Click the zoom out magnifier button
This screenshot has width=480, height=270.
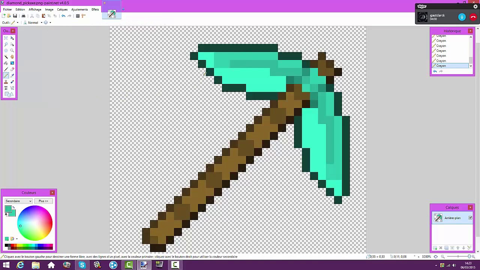442,257
